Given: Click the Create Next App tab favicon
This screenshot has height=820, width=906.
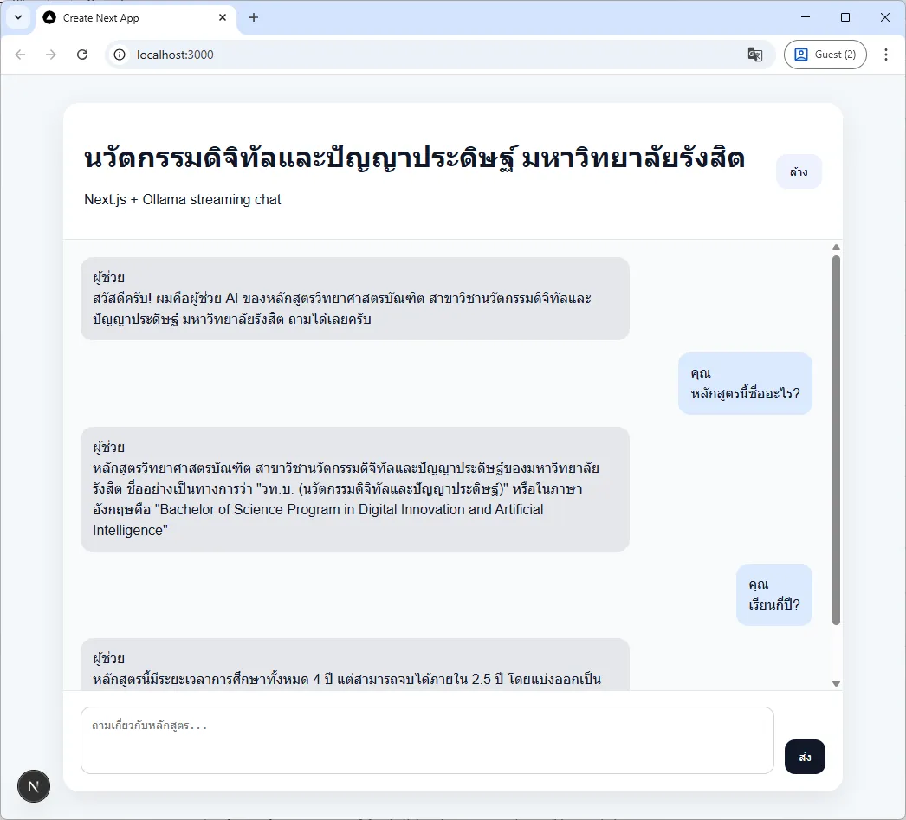Looking at the screenshot, I should [49, 17].
